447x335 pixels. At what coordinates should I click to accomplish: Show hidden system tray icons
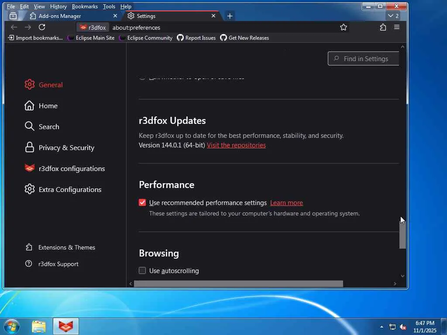click(x=382, y=327)
